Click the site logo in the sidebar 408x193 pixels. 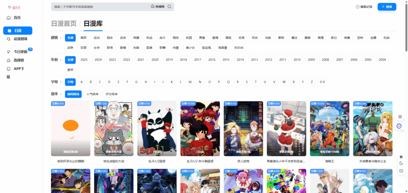pyautogui.click(x=14, y=8)
